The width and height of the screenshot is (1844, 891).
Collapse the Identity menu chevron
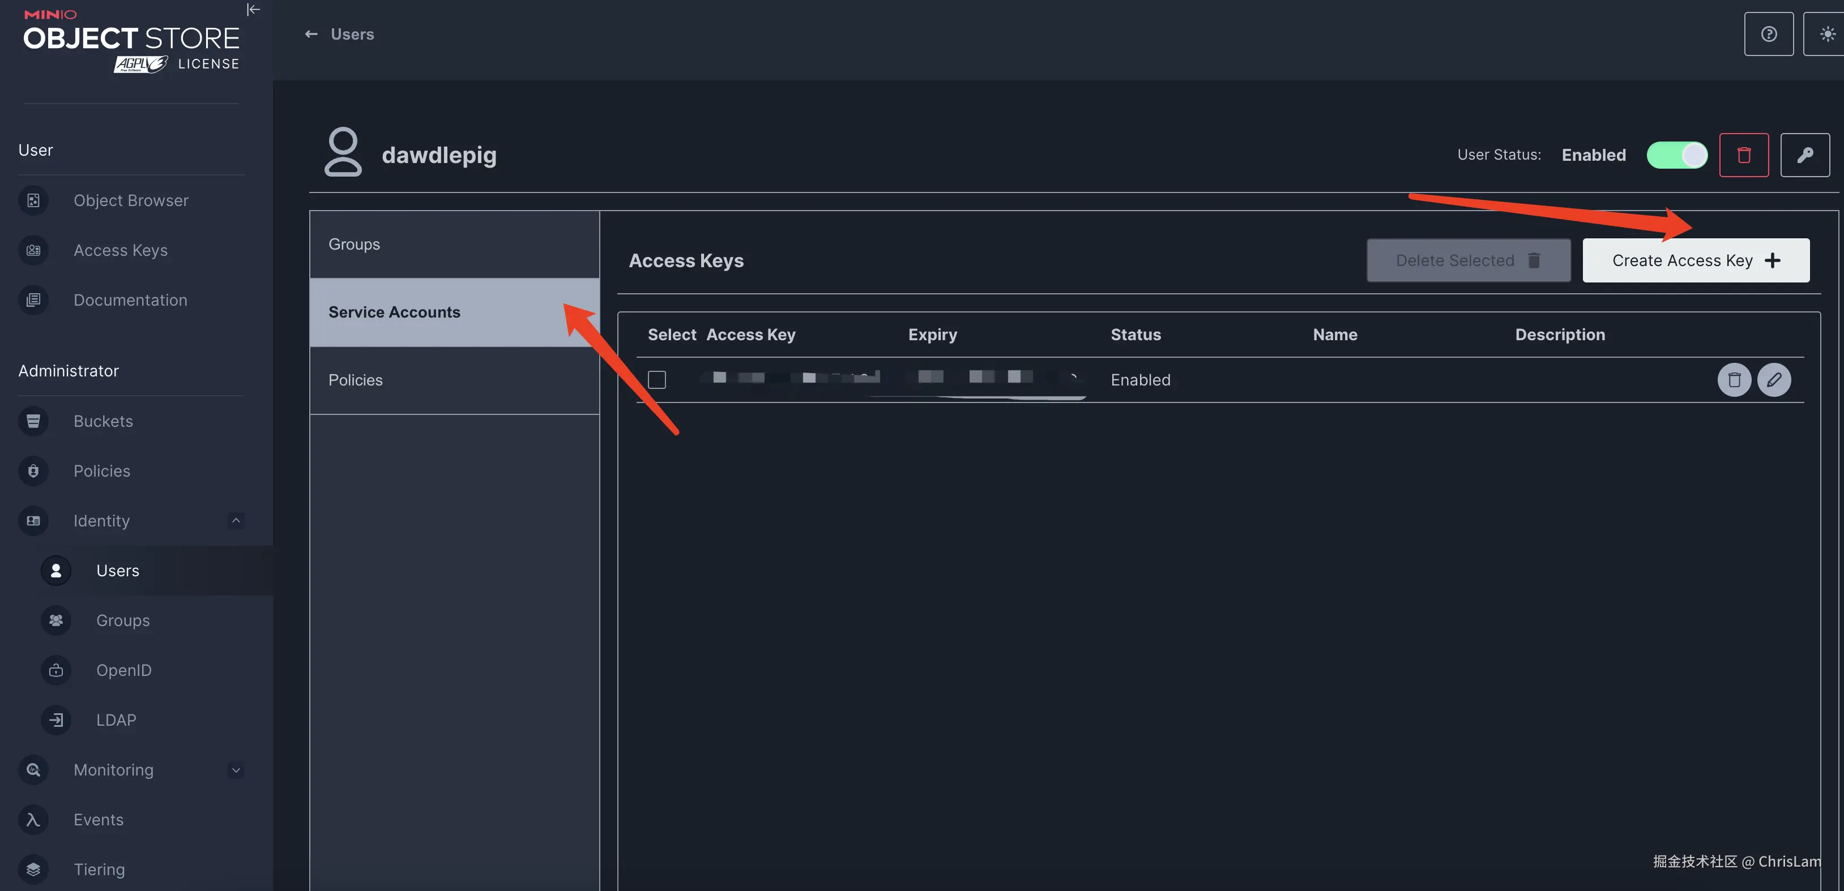point(236,520)
